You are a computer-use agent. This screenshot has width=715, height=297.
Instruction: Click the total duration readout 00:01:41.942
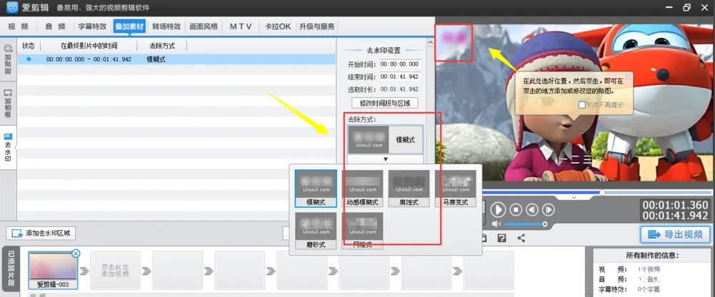tap(675, 216)
